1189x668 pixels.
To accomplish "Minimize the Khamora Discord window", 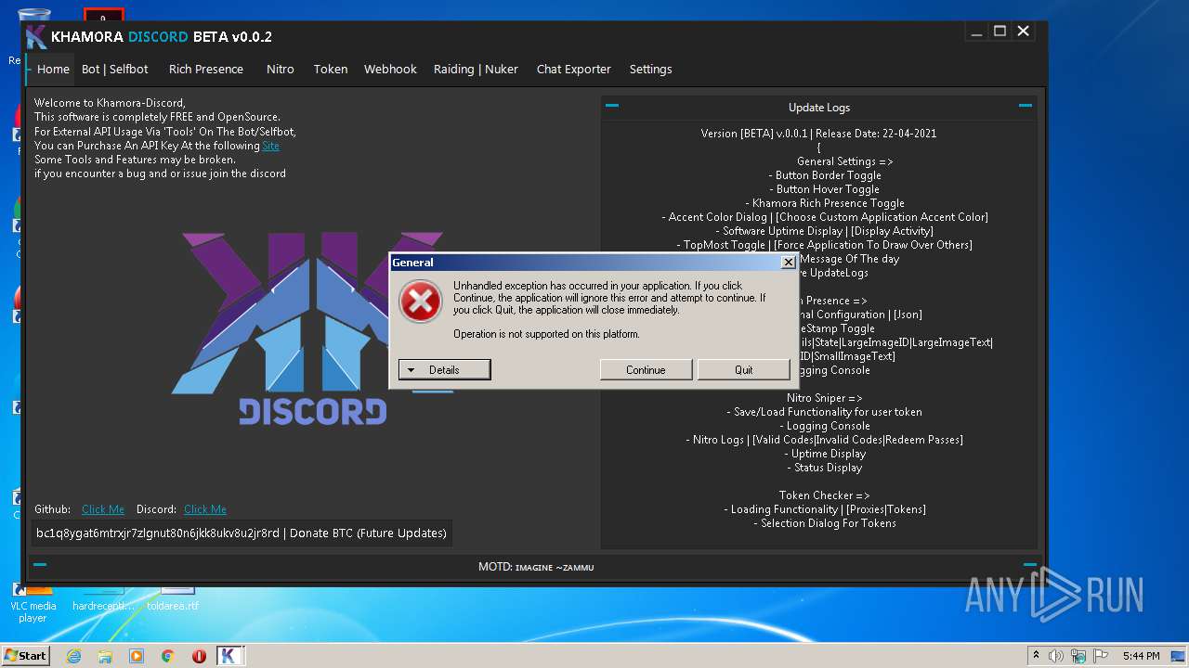I will 976,32.
